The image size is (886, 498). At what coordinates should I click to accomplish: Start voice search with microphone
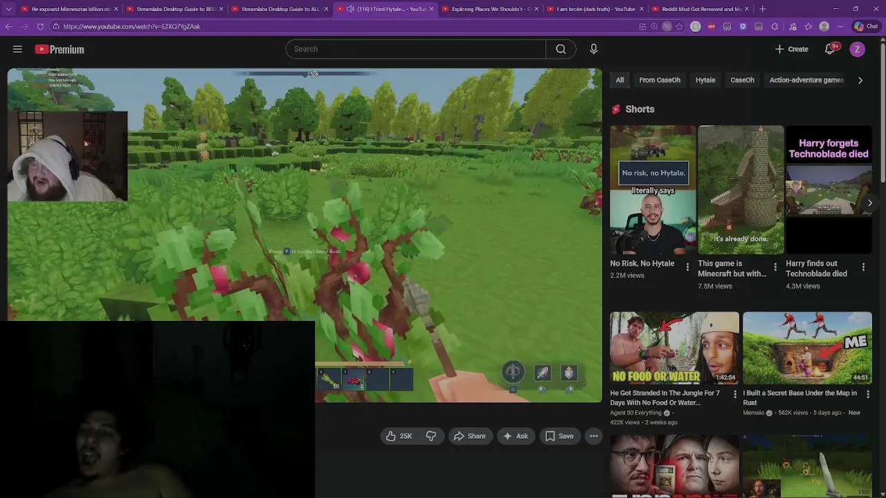(x=593, y=49)
